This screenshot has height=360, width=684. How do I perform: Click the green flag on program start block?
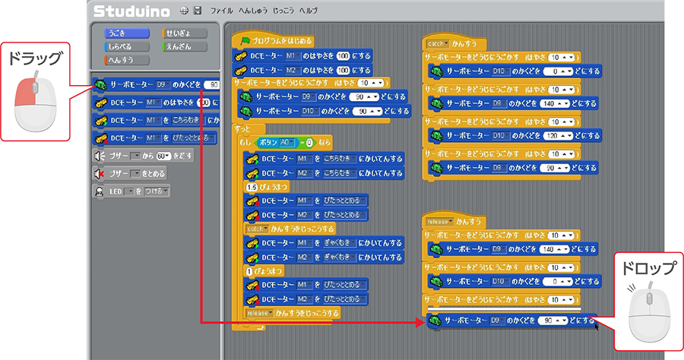[245, 41]
